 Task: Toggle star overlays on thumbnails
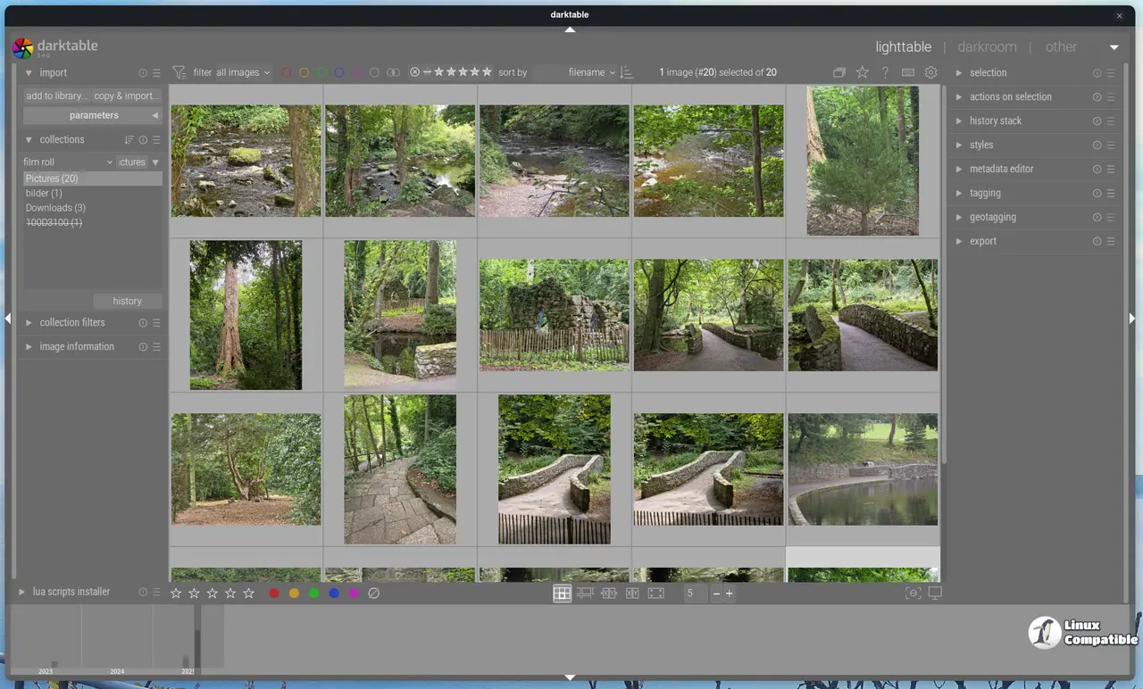[x=862, y=72]
